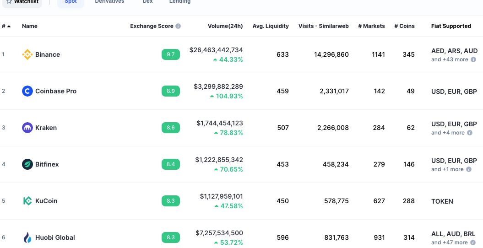483x248 pixels.
Task: Click KuCoin's TOKEN fiat entry
Action: (442, 201)
